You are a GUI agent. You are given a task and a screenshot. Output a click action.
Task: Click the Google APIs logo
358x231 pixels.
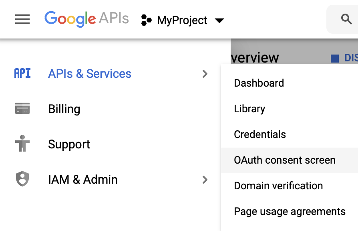tap(86, 19)
